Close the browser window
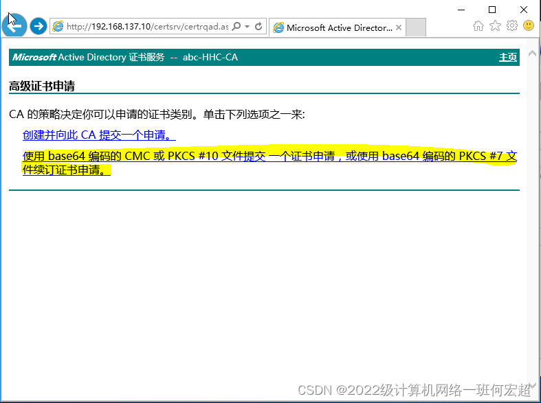This screenshot has height=403, width=541. 524,10
